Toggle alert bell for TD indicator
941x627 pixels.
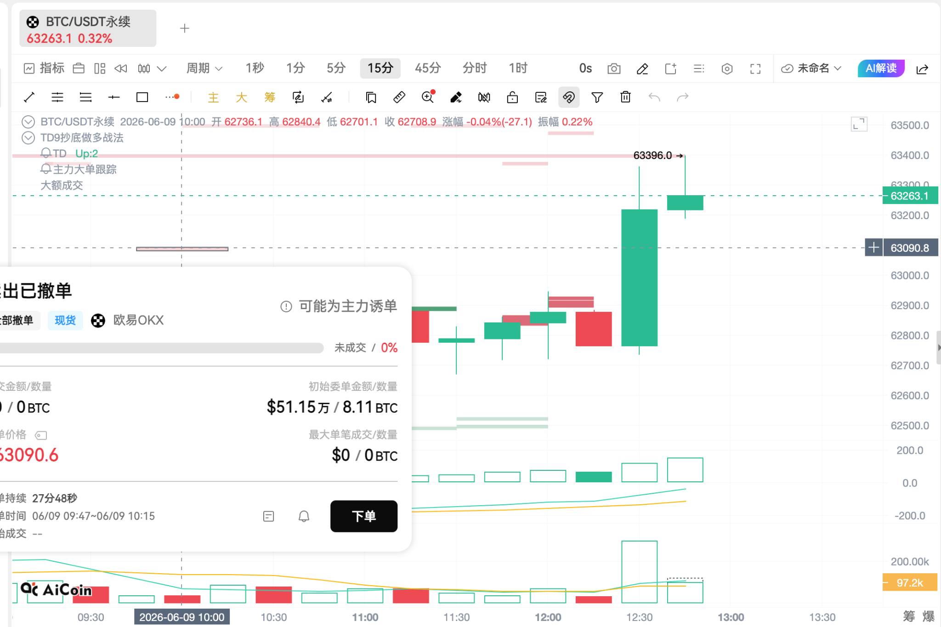[46, 153]
